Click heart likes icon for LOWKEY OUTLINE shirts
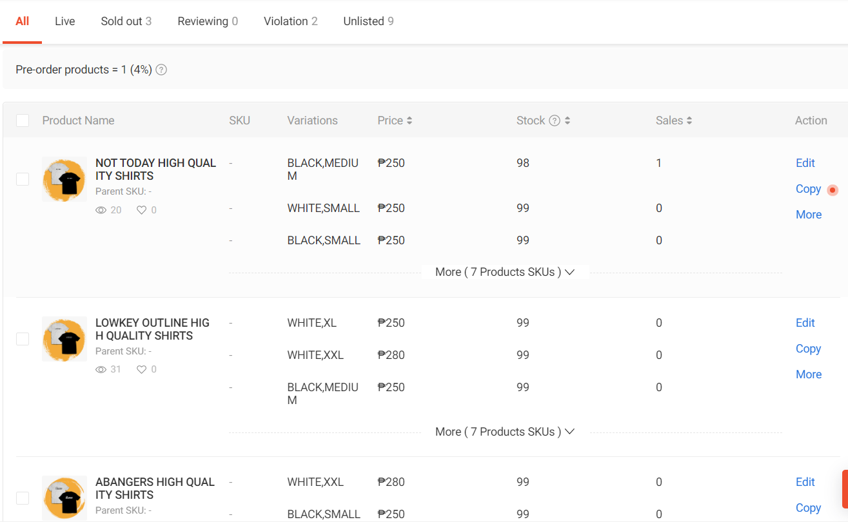848x522 pixels. [x=142, y=369]
